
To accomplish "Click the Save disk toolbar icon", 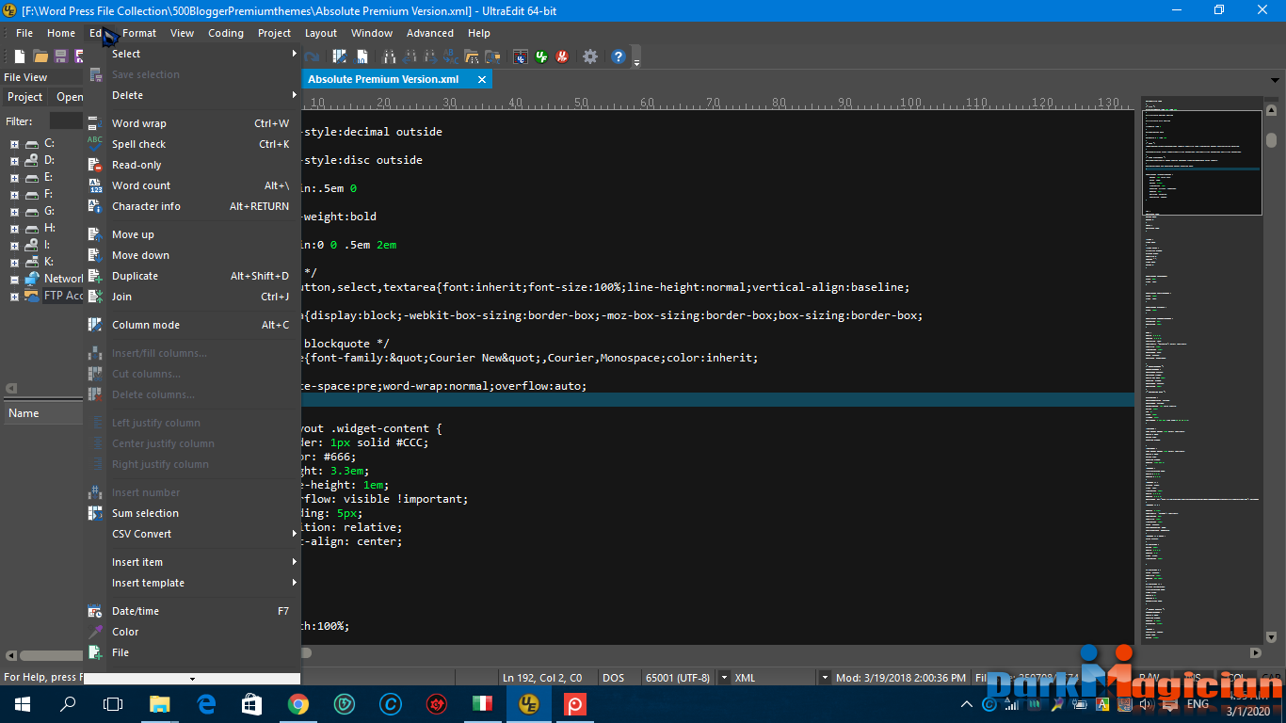I will pyautogui.click(x=61, y=56).
